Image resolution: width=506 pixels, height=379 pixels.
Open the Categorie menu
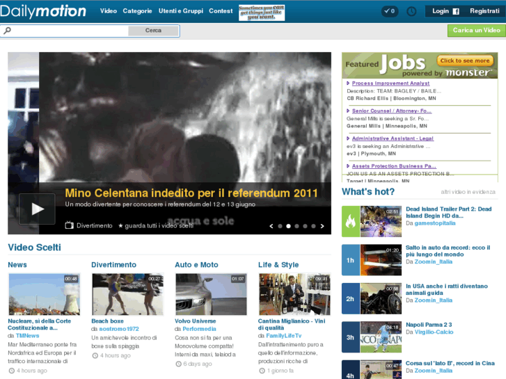[x=137, y=11]
